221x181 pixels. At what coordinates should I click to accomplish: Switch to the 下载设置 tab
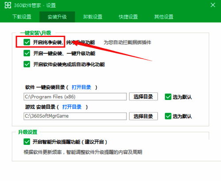pyautogui.click(x=22, y=17)
